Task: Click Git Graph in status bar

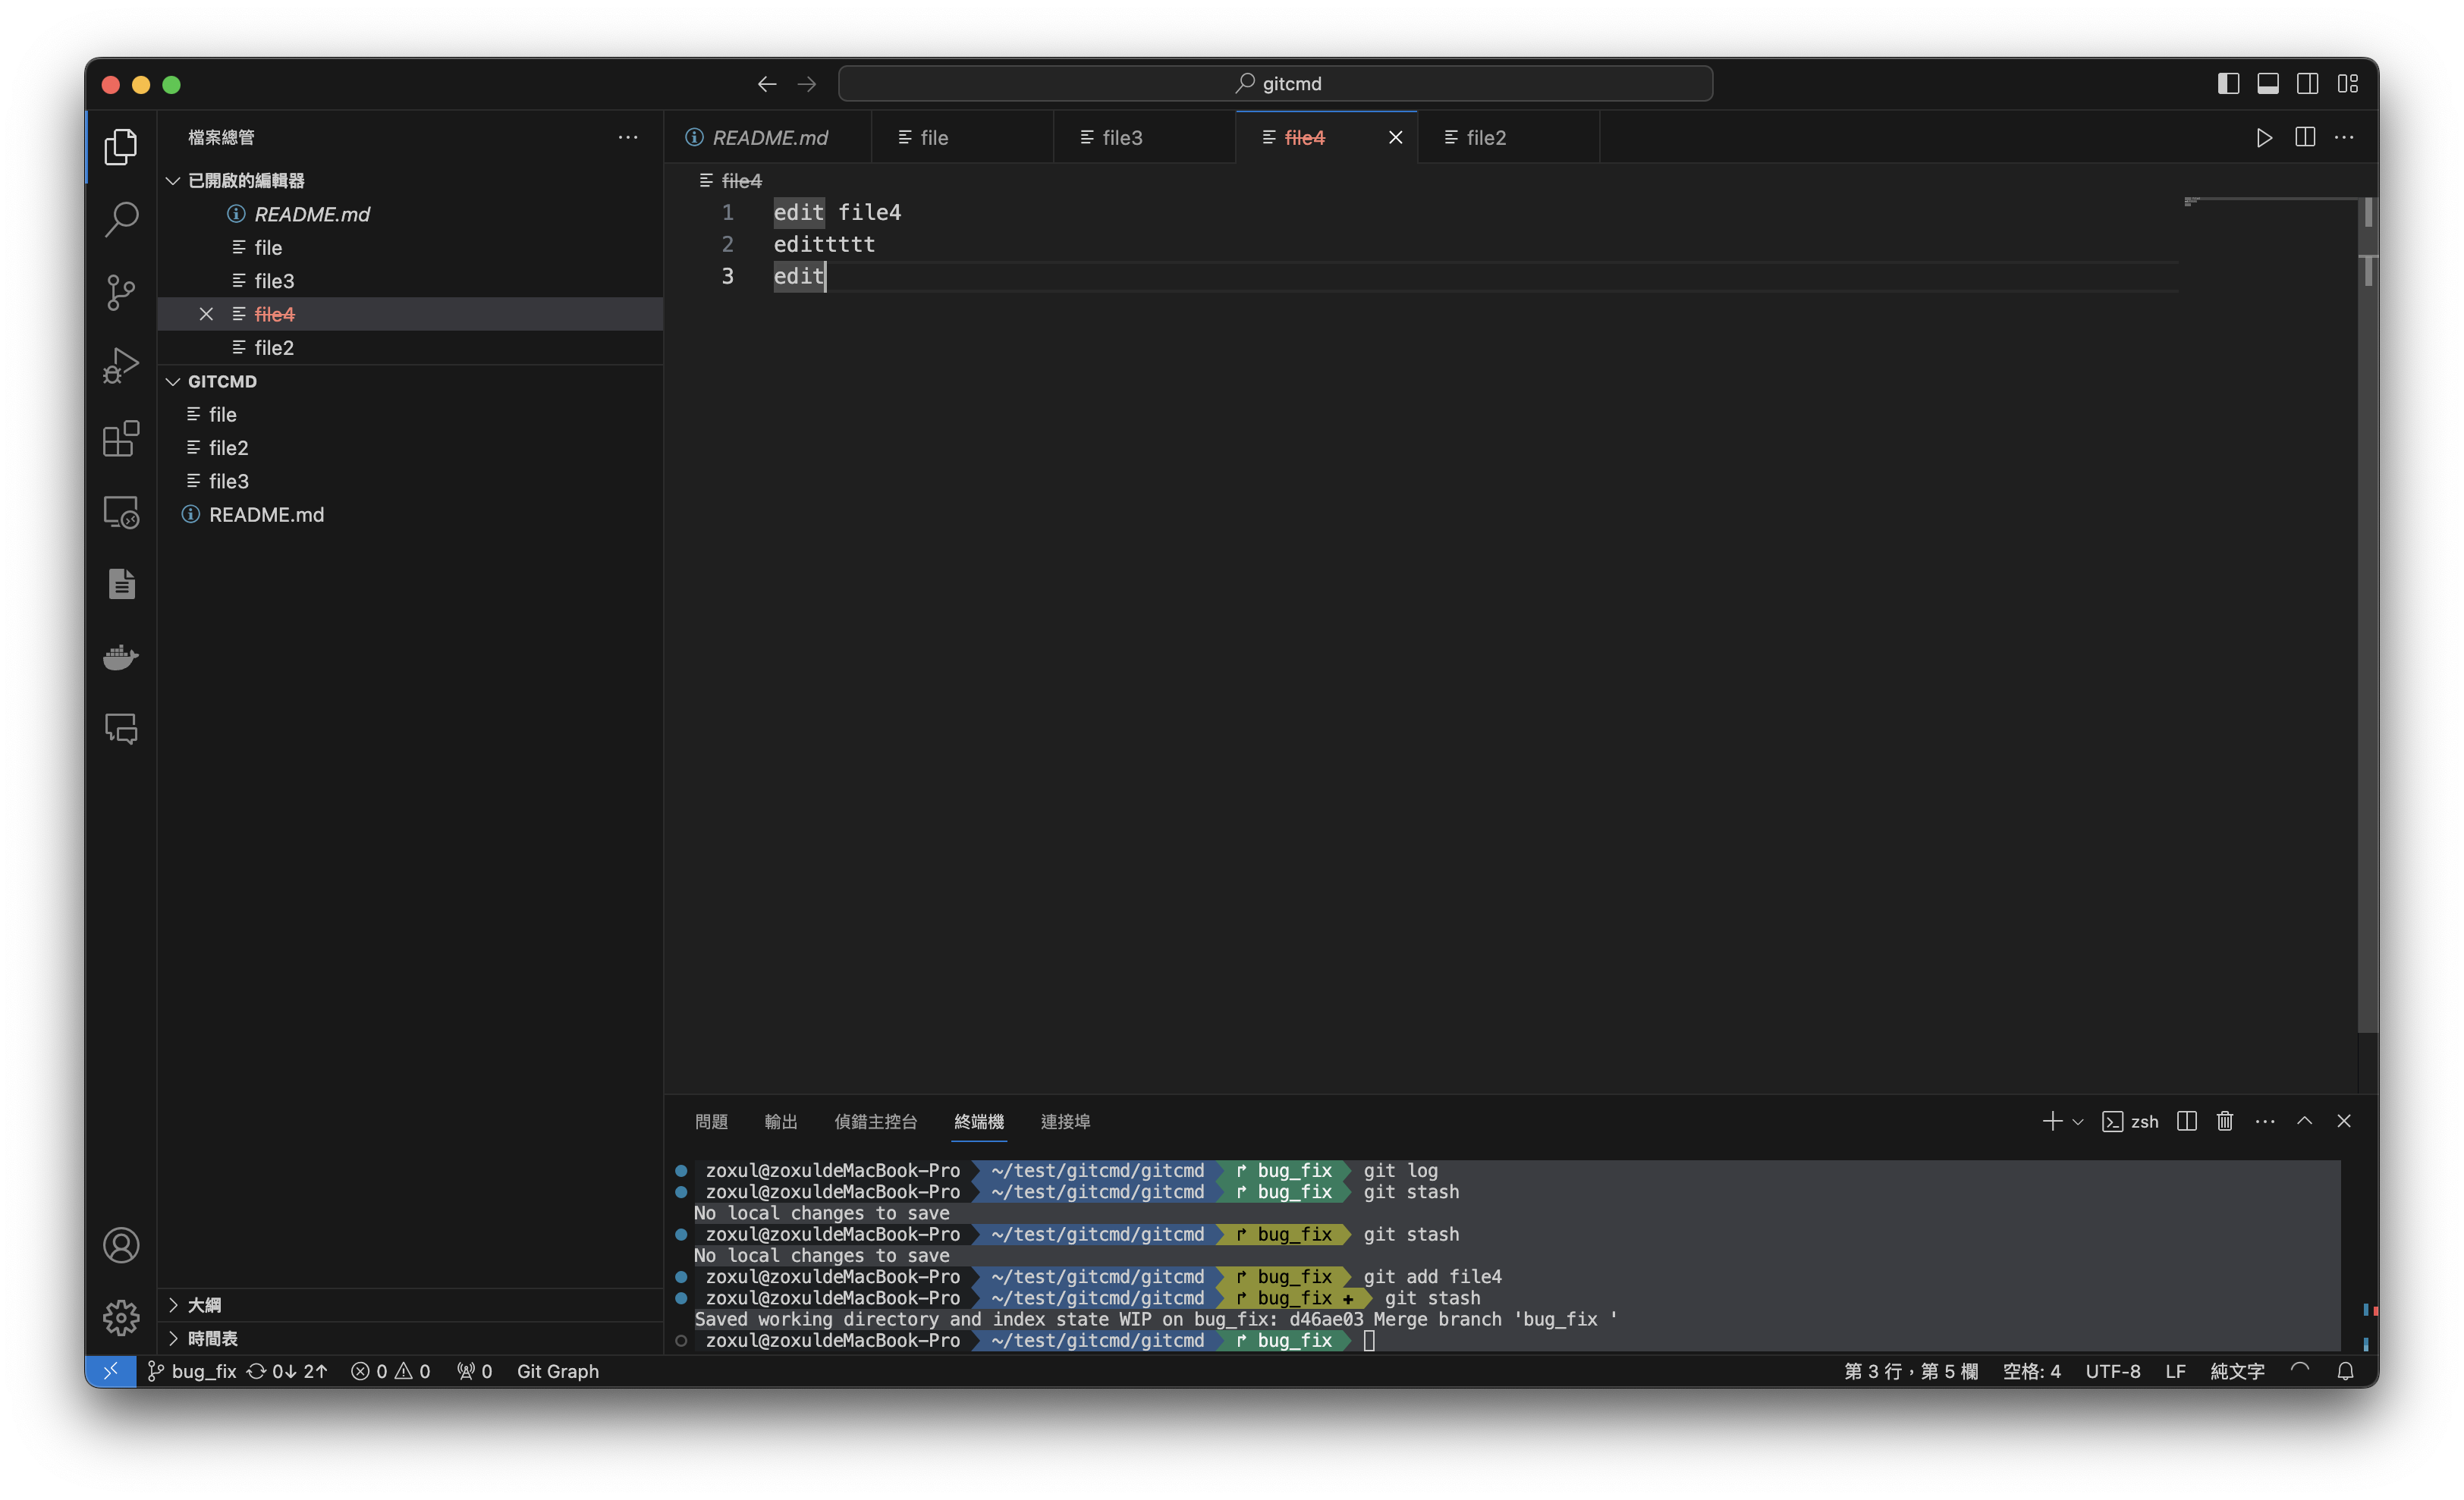Action: (x=557, y=1371)
